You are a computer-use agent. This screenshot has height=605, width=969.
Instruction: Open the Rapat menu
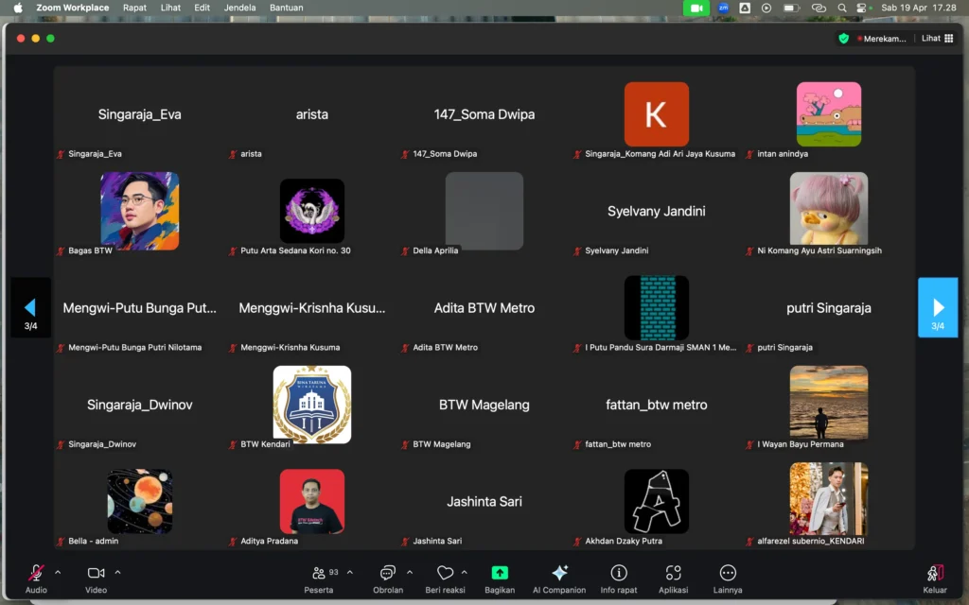[x=134, y=8]
